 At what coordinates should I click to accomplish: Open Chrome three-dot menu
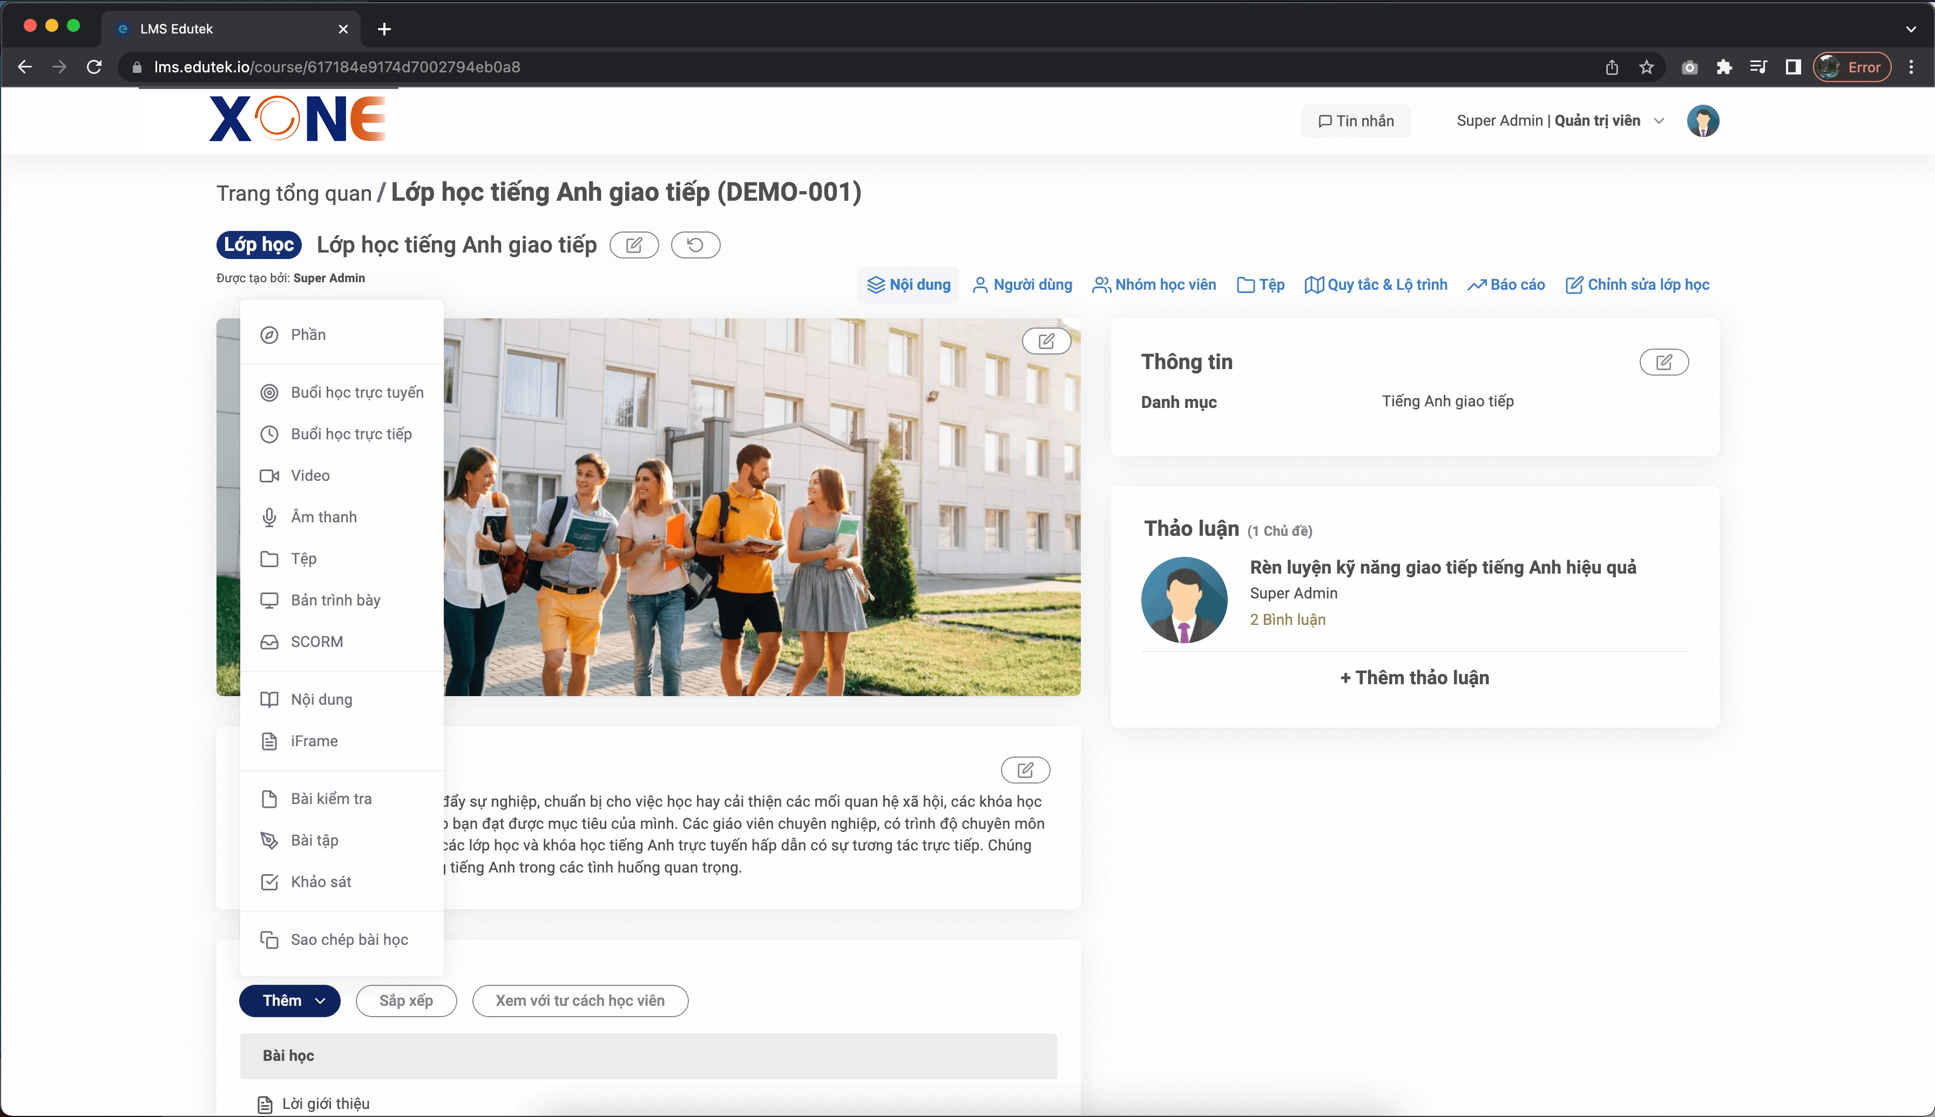click(x=1911, y=67)
